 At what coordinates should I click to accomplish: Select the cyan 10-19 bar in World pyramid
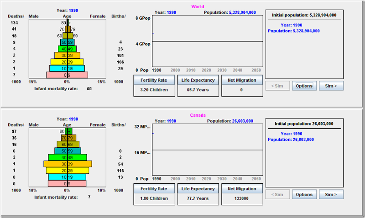67,68
